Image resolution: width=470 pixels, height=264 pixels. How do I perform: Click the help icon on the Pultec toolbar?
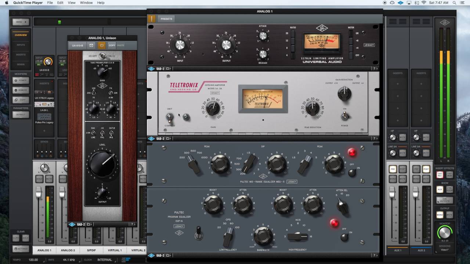[375, 255]
